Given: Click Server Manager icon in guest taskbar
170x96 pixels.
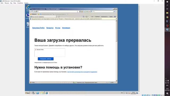Looking at the screenshot, I should 33,93.
